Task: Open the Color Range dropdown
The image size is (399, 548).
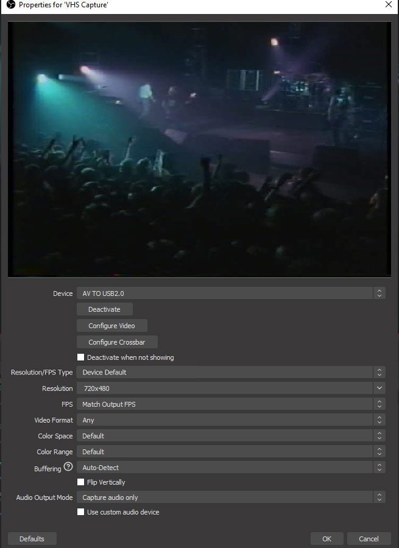Action: [230, 452]
